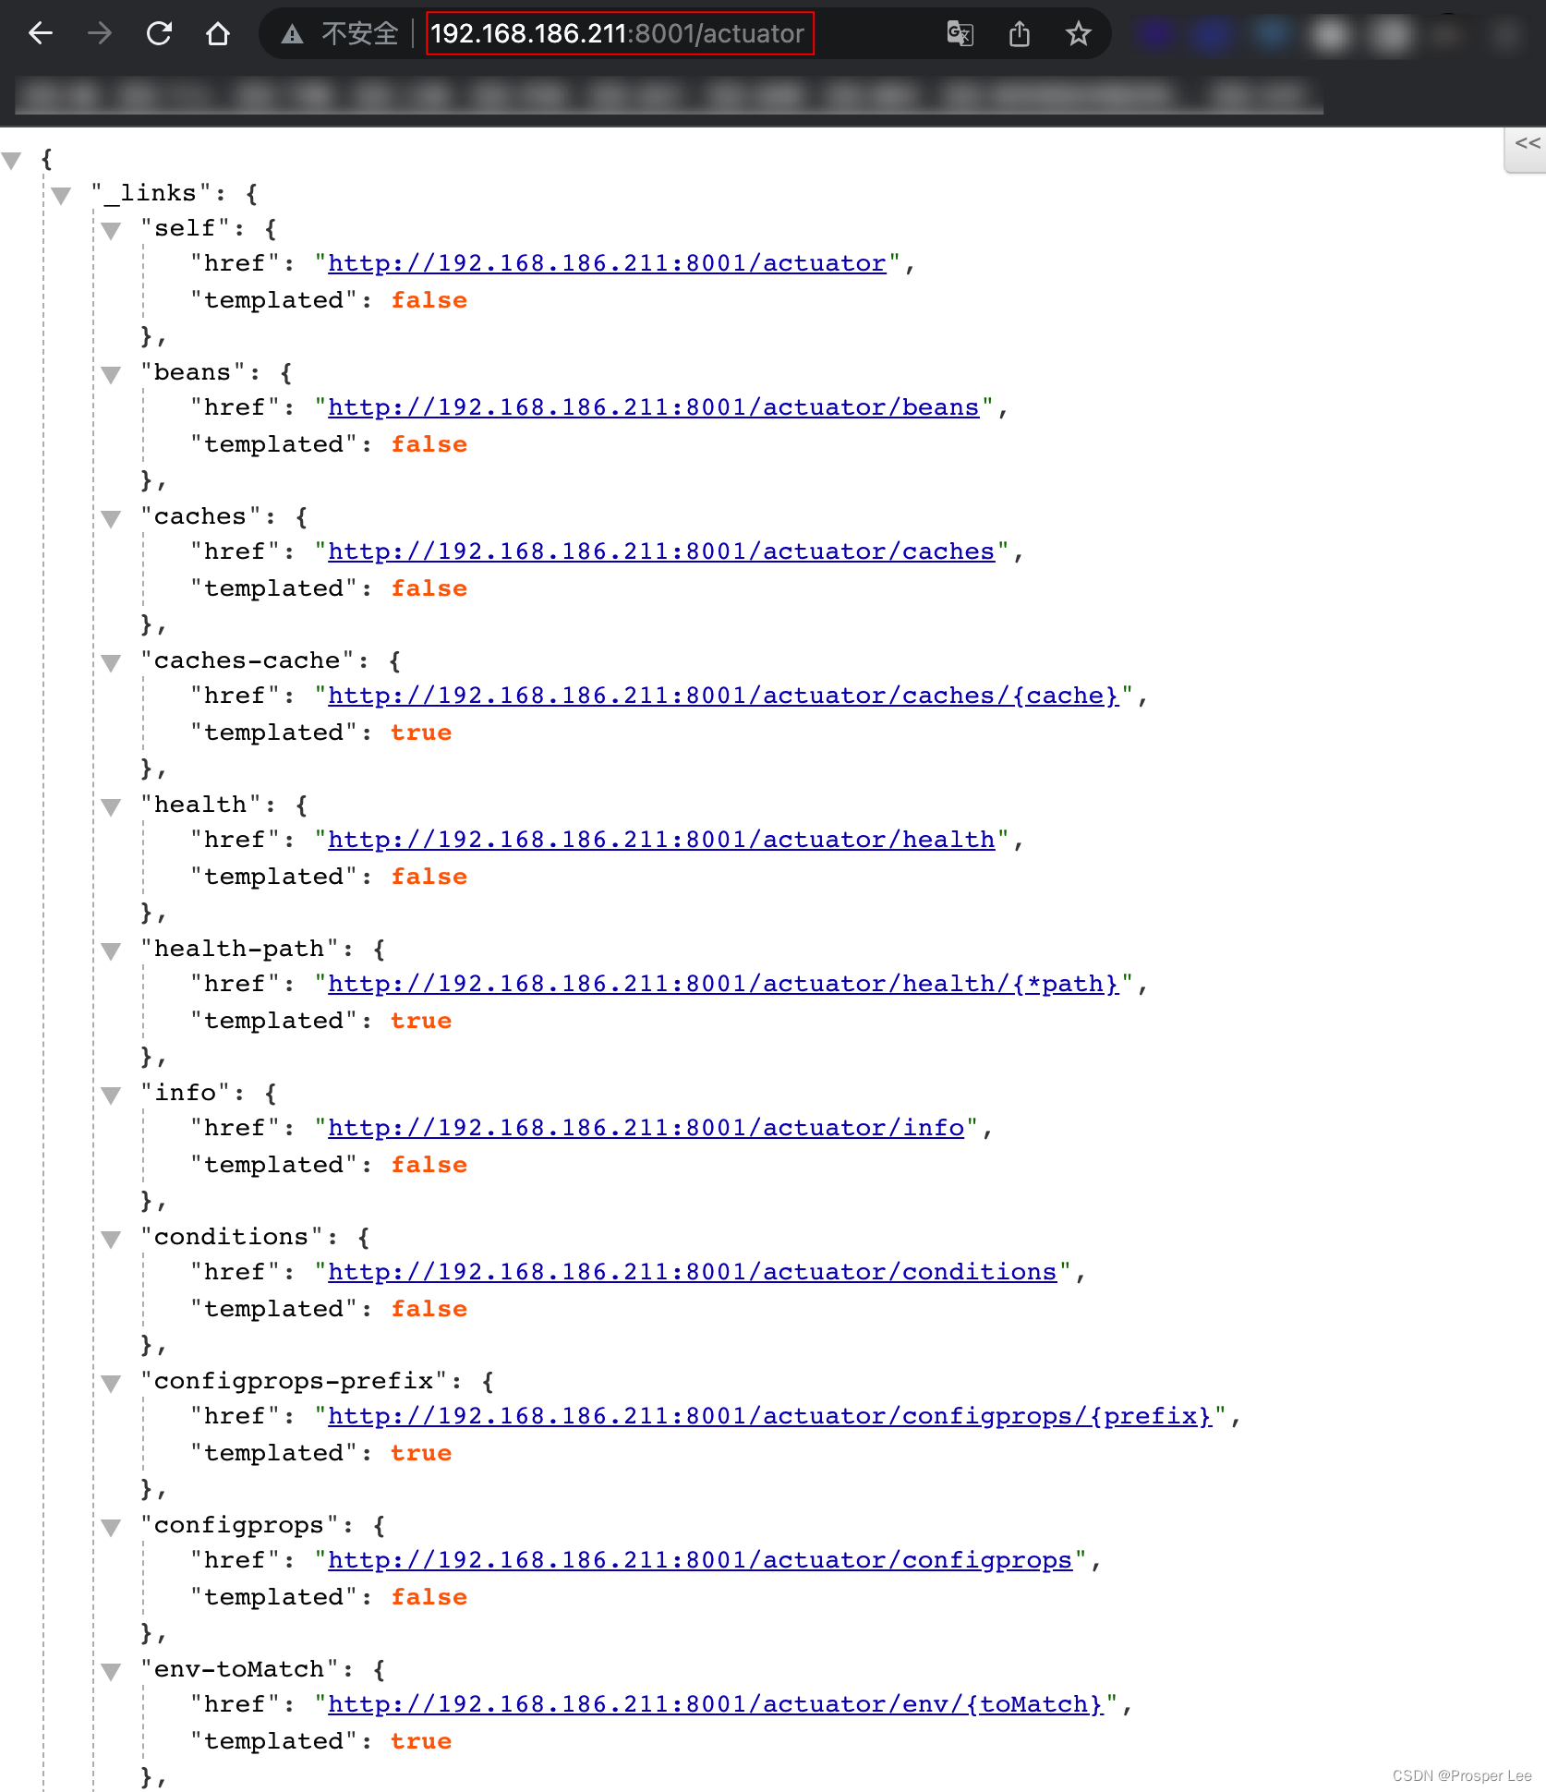The width and height of the screenshot is (1546, 1792).
Task: Collapse the "beans" node
Action: [x=112, y=375]
